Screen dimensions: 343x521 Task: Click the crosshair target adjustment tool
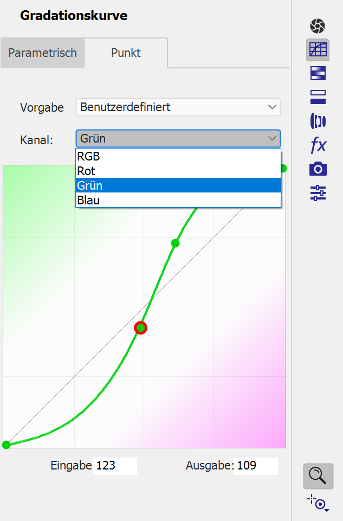(x=318, y=503)
